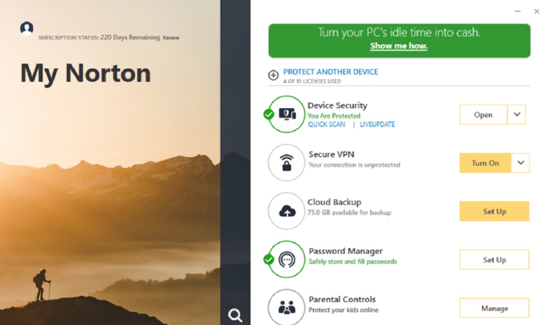This screenshot has width=543, height=325.
Task: Click the Device Security shield icon
Action: click(x=287, y=114)
